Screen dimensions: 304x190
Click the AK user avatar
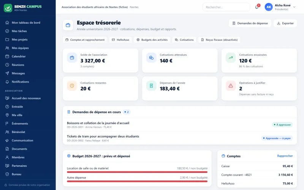[x=269, y=7]
